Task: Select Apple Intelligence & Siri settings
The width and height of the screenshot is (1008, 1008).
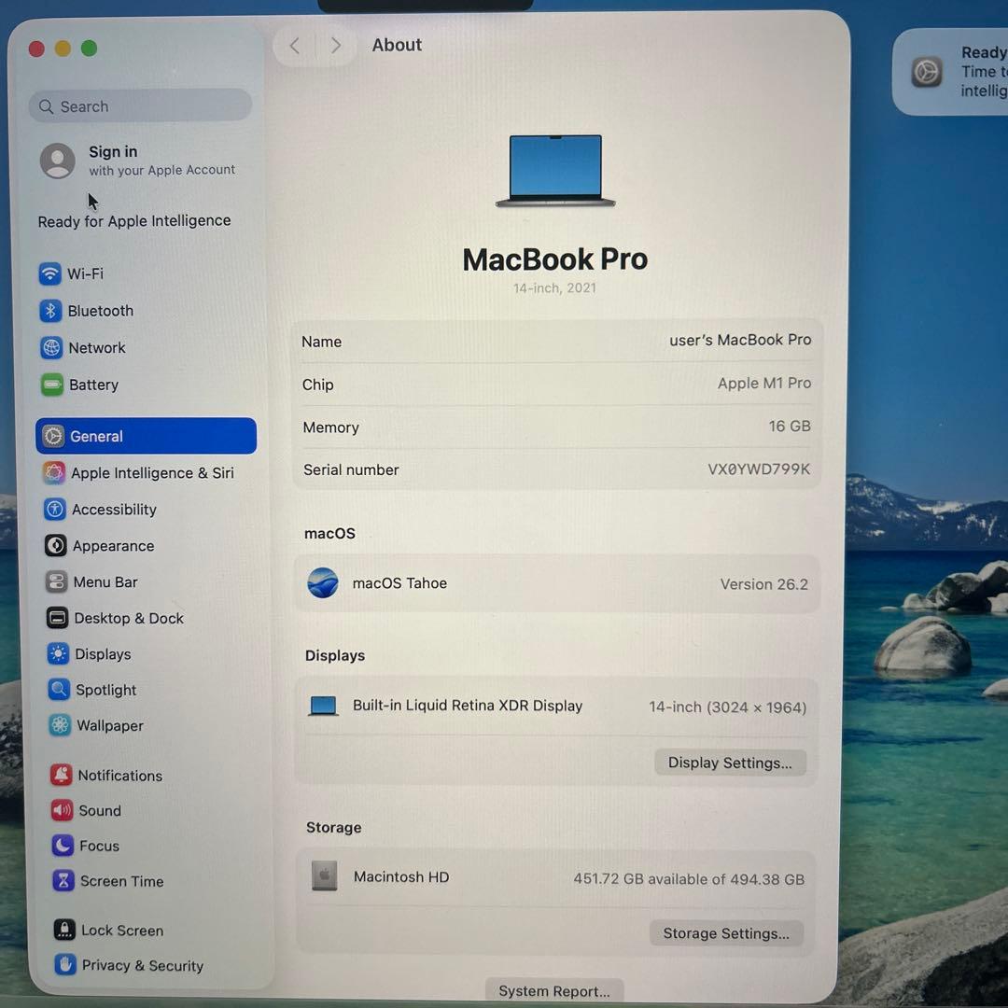Action: 152,473
